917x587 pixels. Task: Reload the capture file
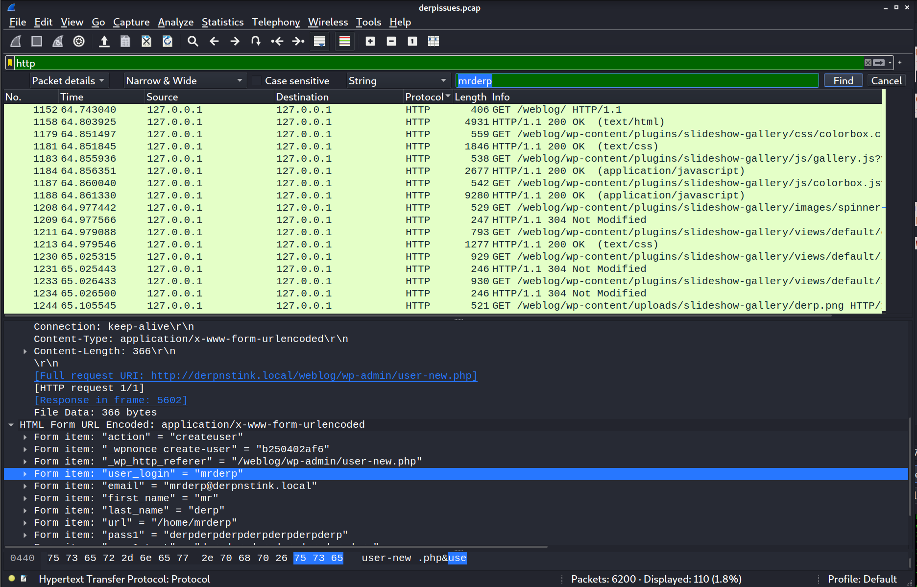pyautogui.click(x=168, y=42)
